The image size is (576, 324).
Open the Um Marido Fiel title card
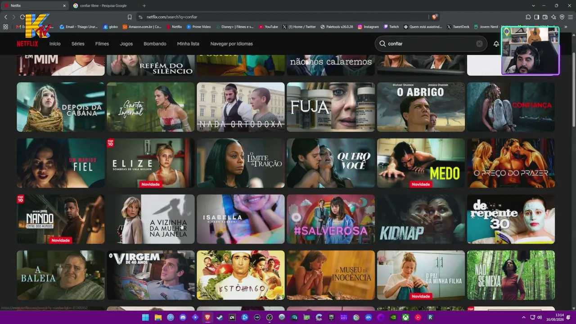(x=61, y=163)
